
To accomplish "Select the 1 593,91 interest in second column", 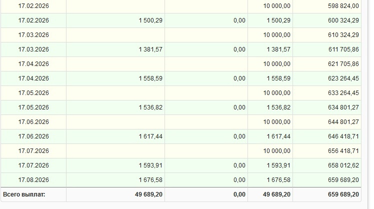I will (x=150, y=165).
